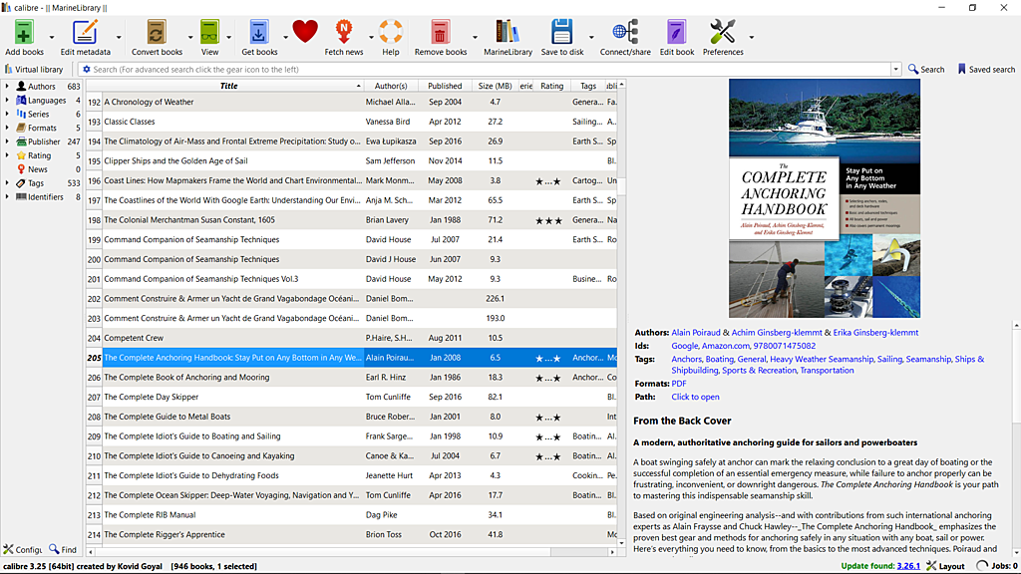
Task: Click the 'Click to open' path link
Action: click(x=695, y=397)
